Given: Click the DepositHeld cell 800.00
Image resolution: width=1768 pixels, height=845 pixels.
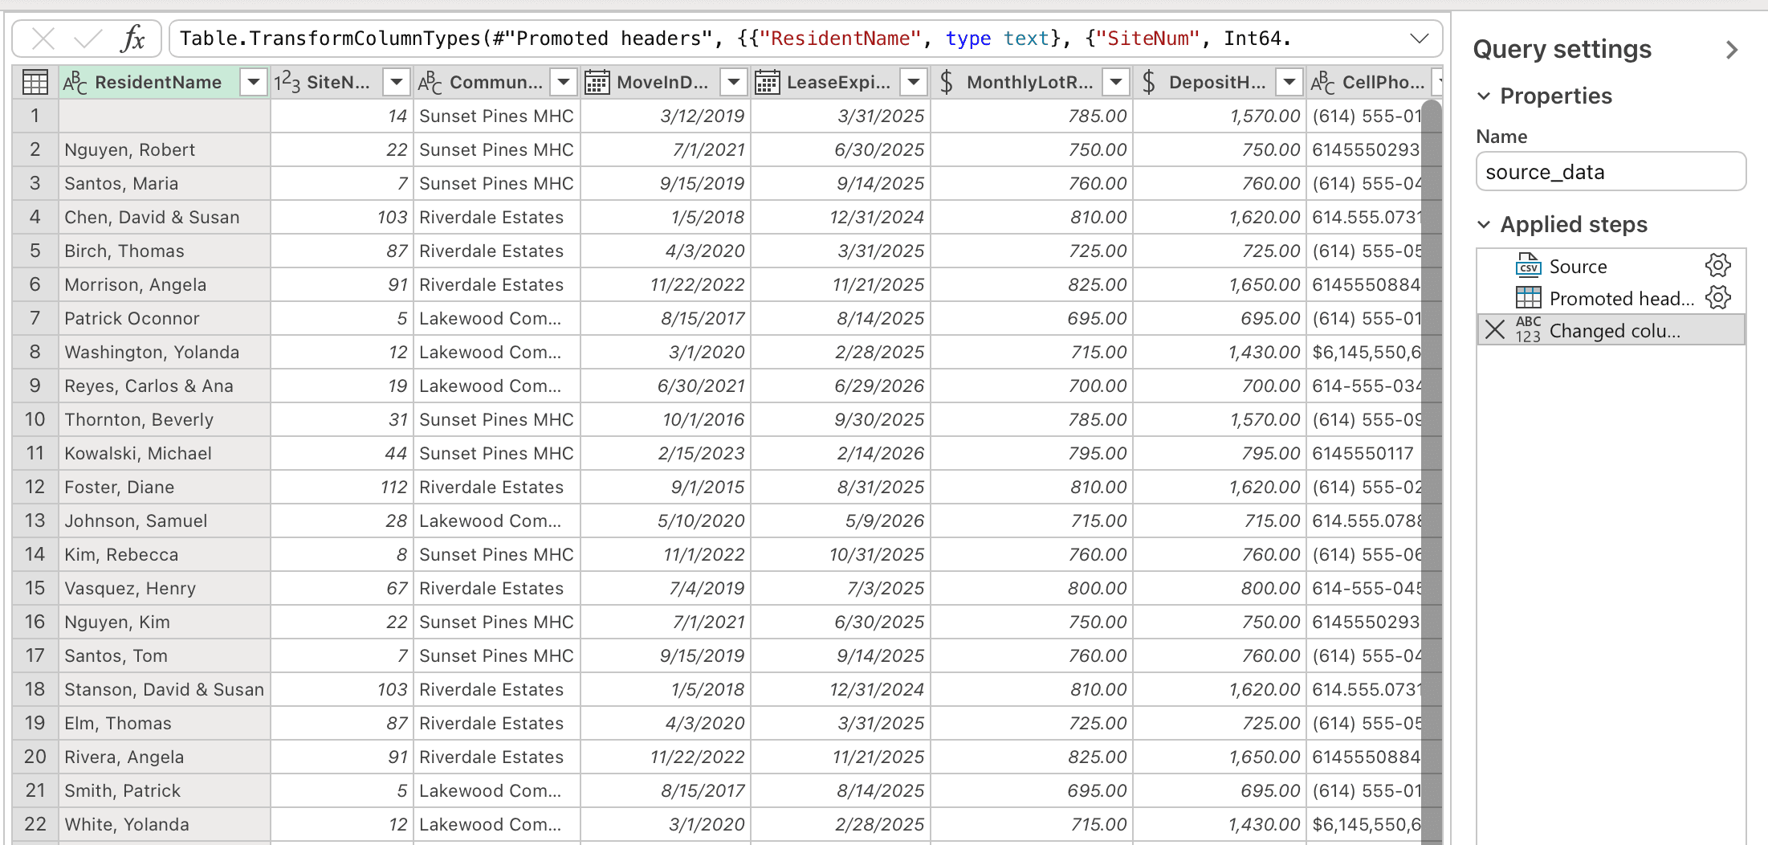Looking at the screenshot, I should point(1220,588).
